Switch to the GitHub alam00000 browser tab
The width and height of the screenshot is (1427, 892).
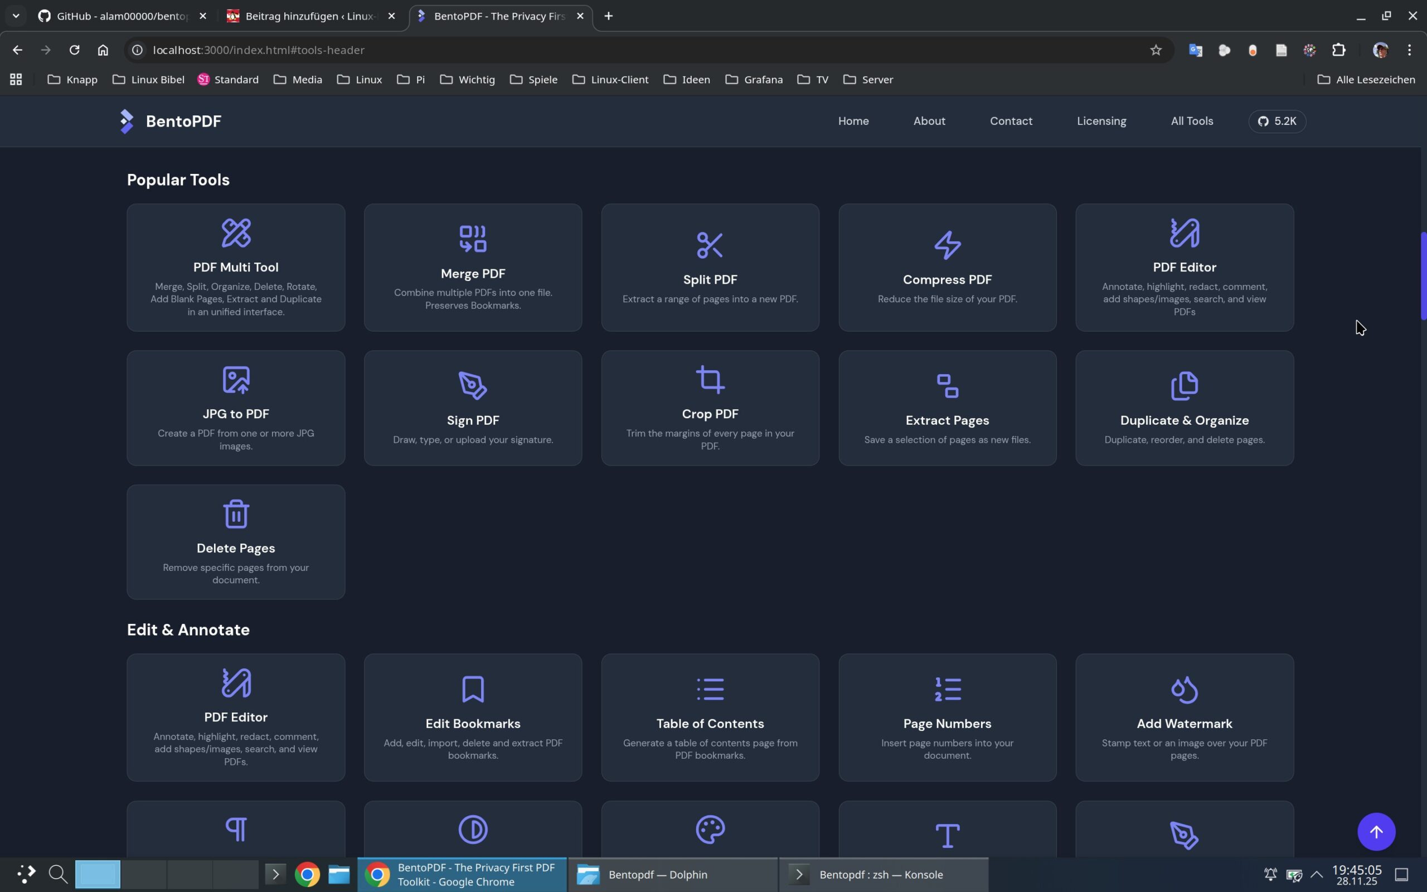(121, 16)
